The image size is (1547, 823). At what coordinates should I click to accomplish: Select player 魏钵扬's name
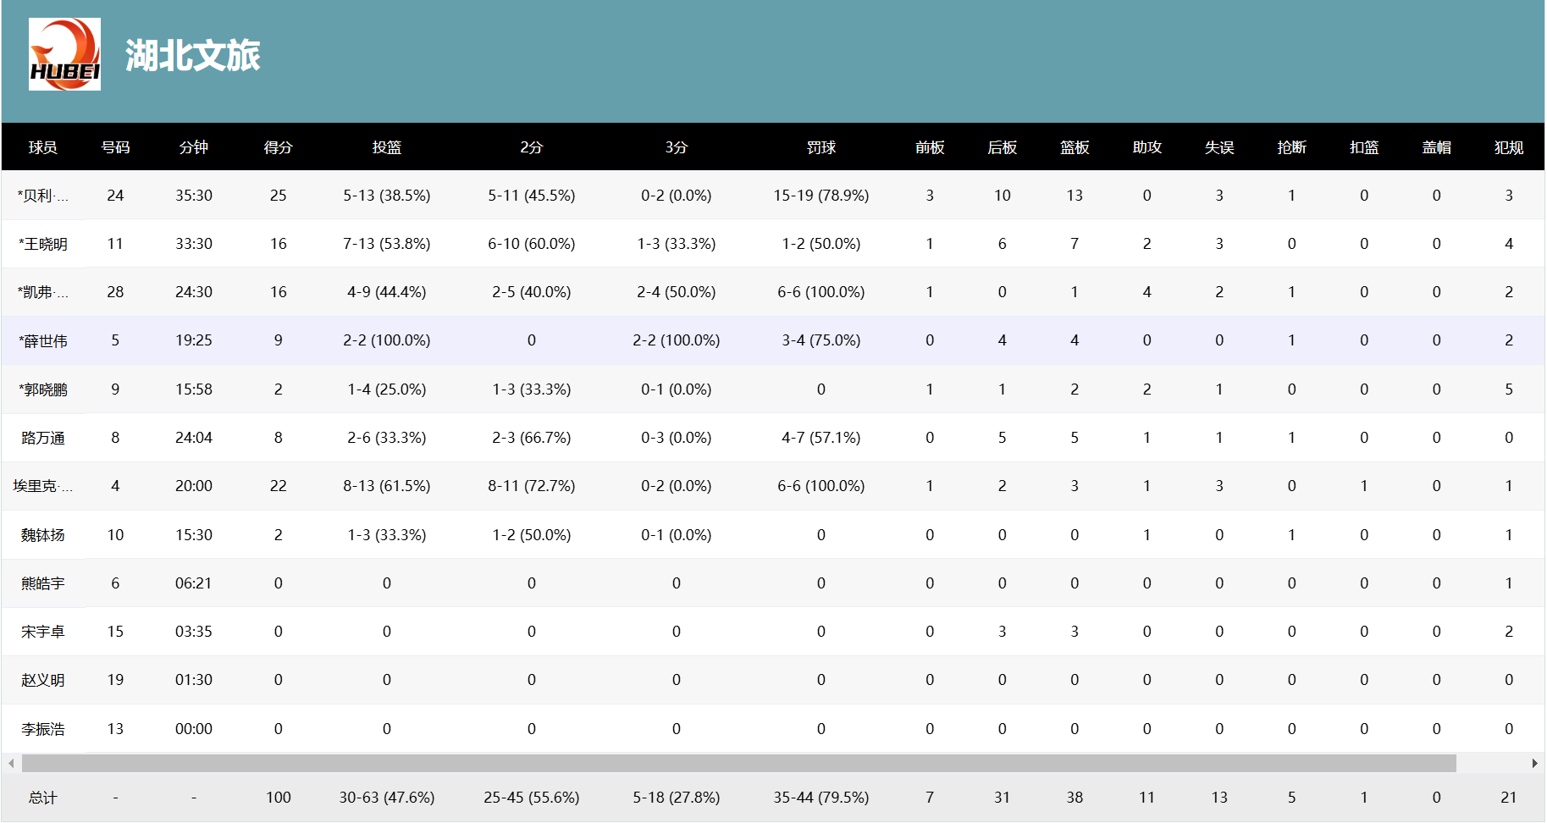[x=43, y=535]
